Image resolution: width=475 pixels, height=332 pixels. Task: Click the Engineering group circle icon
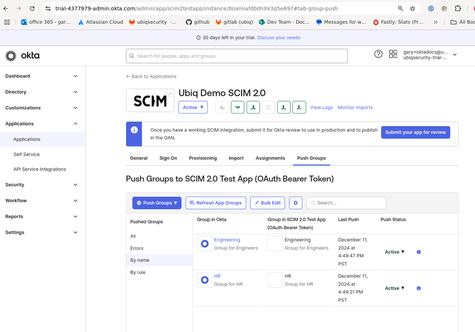[205, 244]
